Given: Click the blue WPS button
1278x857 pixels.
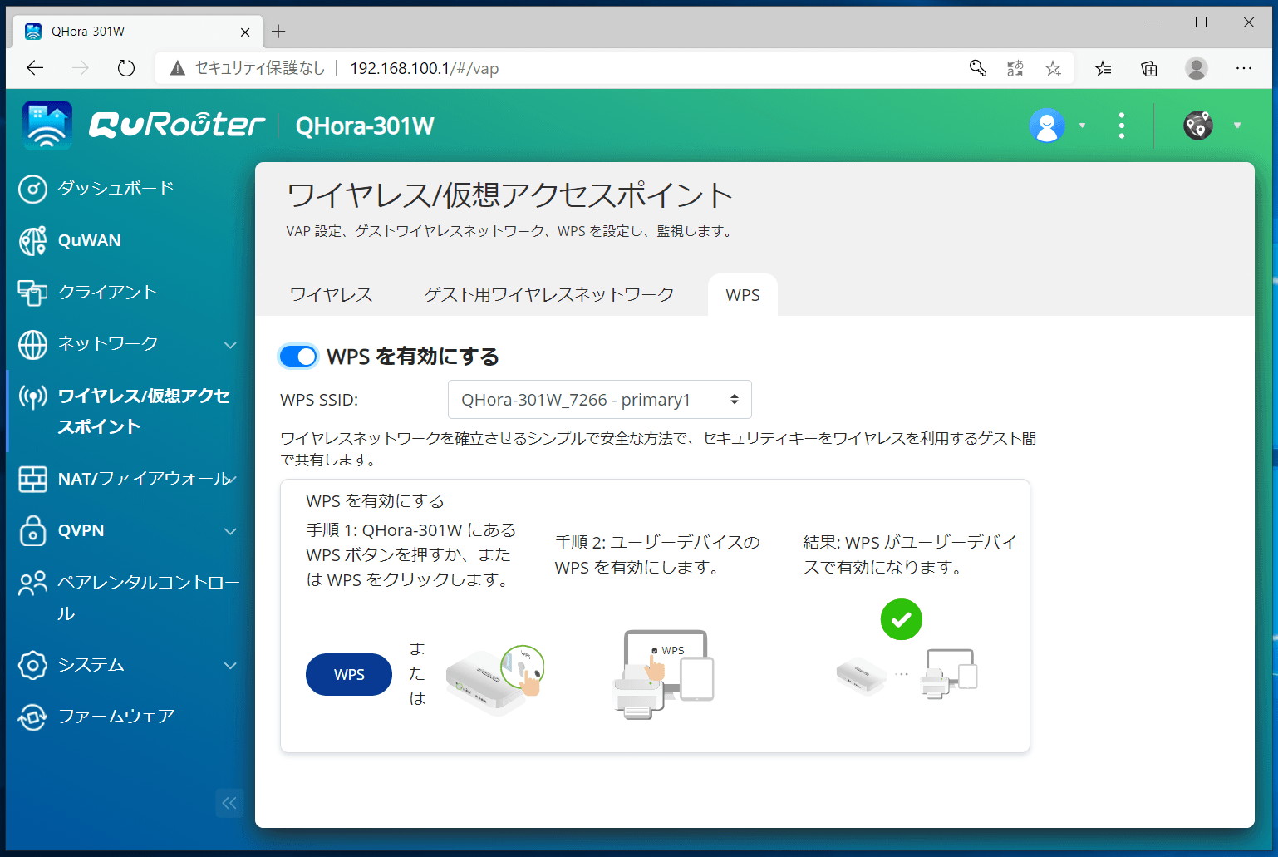Looking at the screenshot, I should [349, 674].
